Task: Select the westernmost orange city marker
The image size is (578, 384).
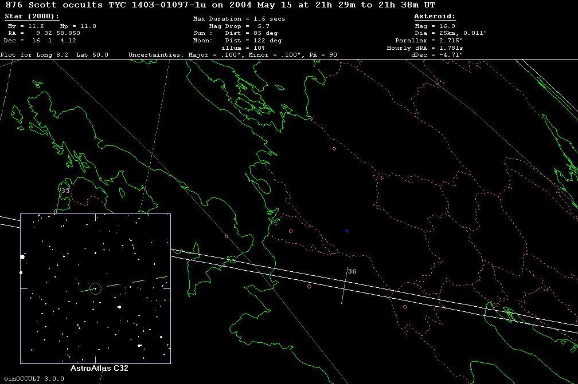Action: [x=226, y=236]
